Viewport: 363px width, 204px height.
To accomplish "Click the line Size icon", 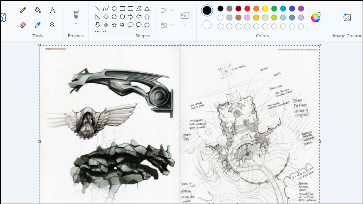I will (185, 15).
